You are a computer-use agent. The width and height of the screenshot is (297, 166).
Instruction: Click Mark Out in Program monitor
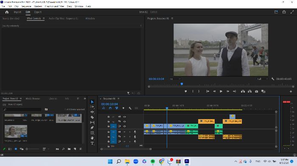coord(199,91)
